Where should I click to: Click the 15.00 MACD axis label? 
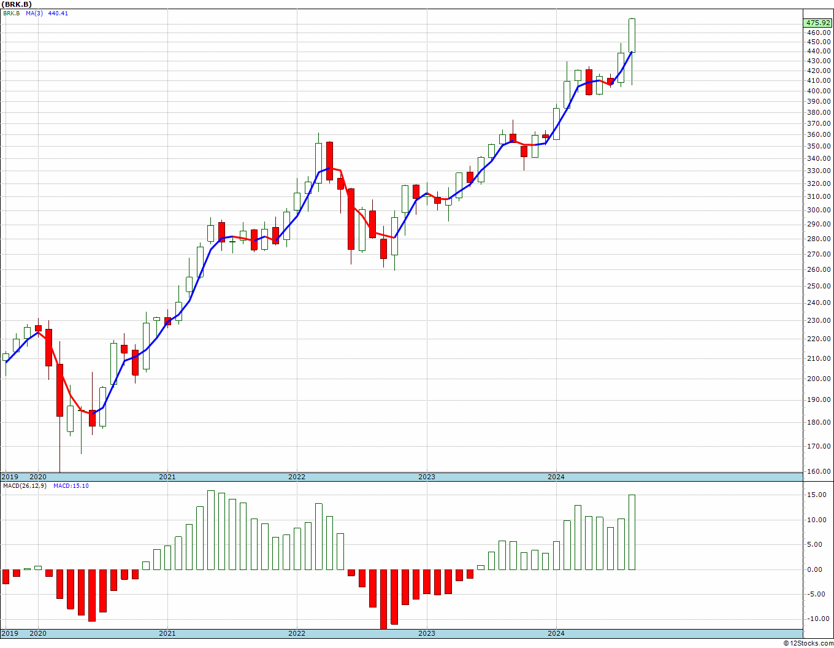819,495
